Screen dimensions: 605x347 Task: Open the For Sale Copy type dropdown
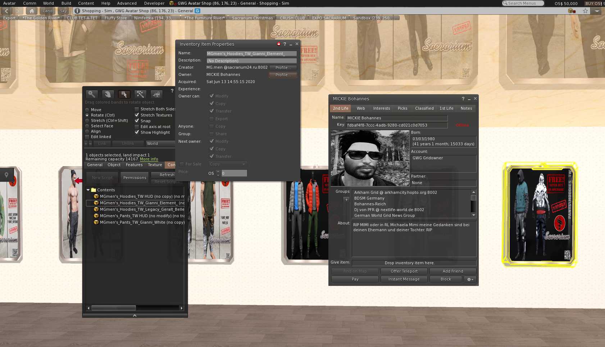tap(228, 164)
